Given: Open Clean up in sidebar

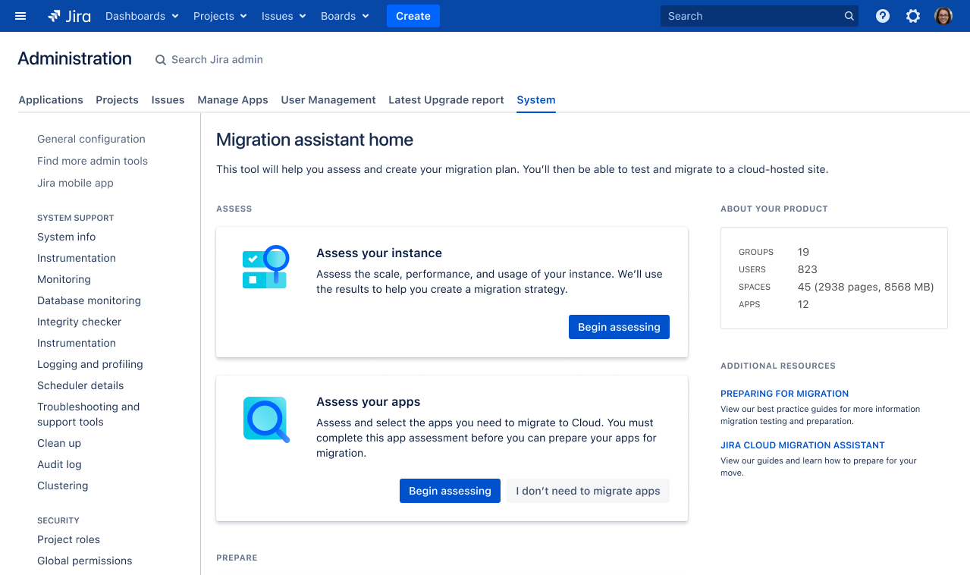Looking at the screenshot, I should coord(59,443).
